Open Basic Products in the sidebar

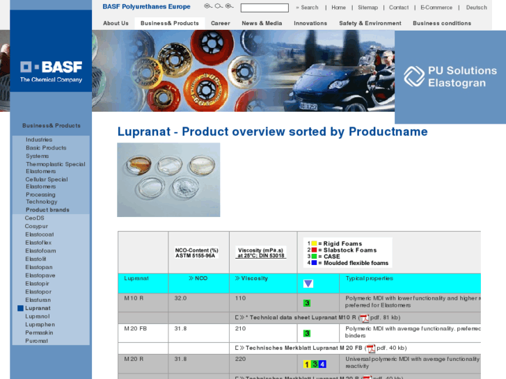coord(46,147)
